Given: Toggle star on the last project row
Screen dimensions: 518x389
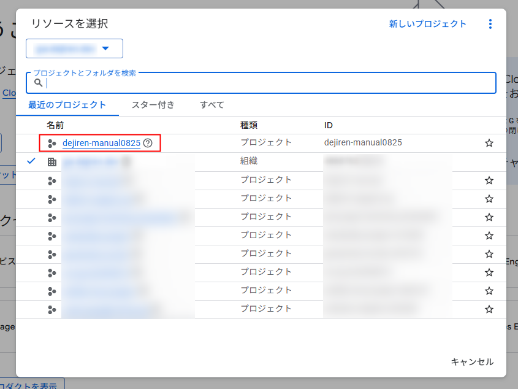Looking at the screenshot, I should click(489, 309).
